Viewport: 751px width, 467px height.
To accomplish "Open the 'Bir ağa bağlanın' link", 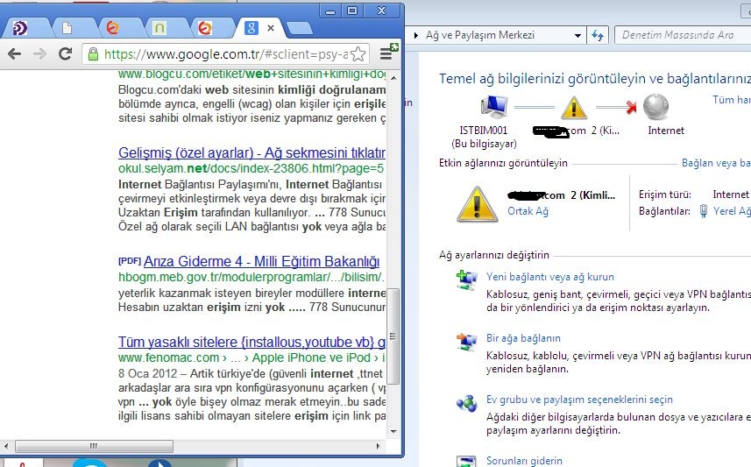I will (x=523, y=338).
